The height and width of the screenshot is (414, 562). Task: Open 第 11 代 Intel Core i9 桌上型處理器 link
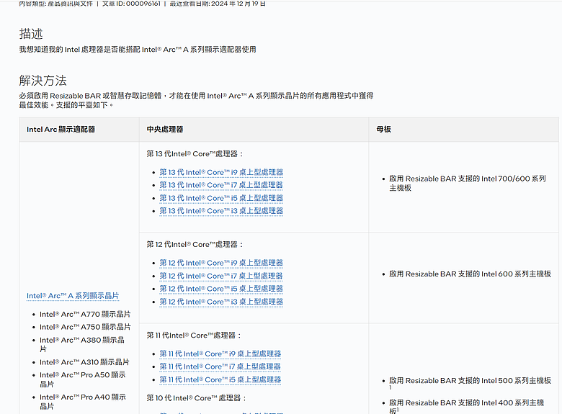pos(220,354)
